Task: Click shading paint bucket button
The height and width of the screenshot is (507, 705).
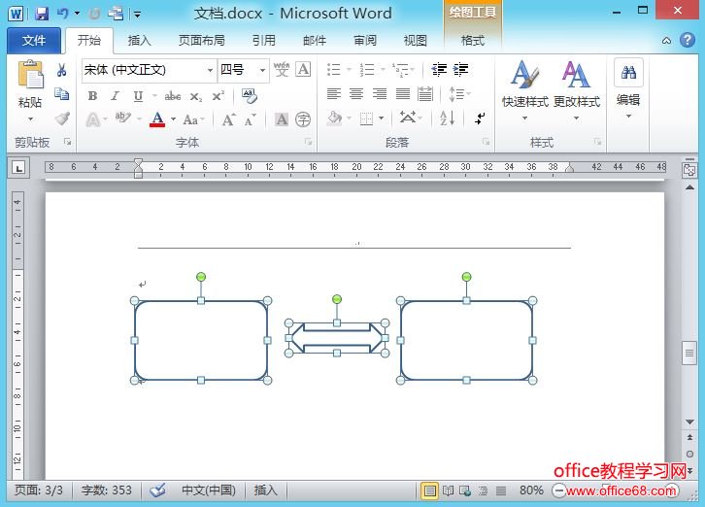Action: pos(334,118)
